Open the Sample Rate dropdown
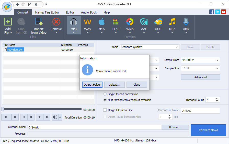The image size is (229, 144). click(x=217, y=60)
